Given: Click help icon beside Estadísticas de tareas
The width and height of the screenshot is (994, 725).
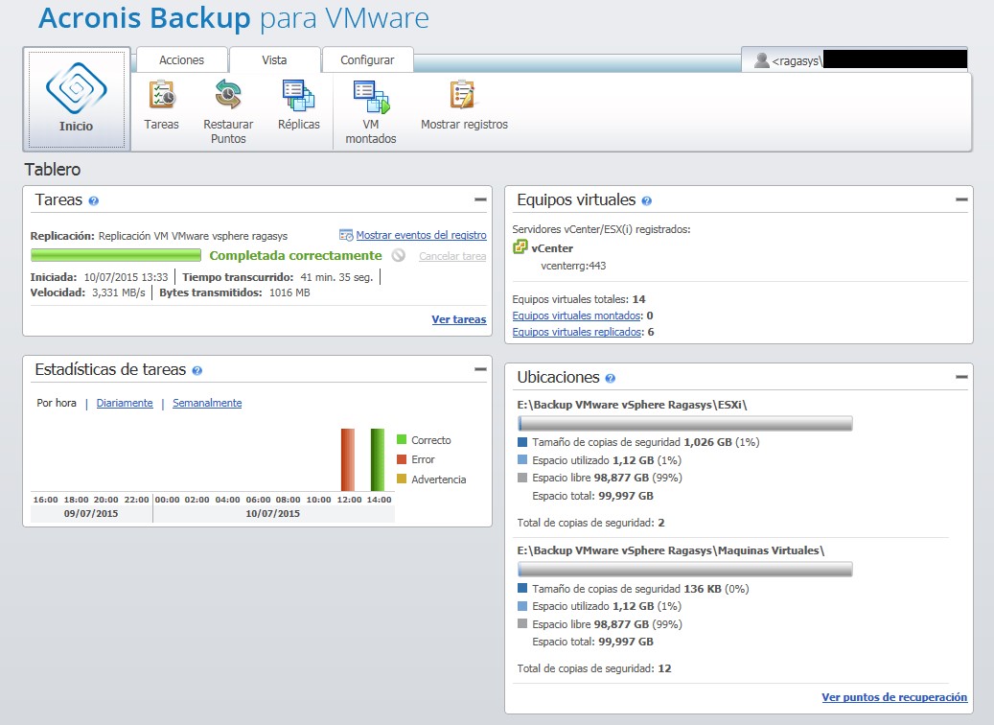Looking at the screenshot, I should (x=197, y=370).
